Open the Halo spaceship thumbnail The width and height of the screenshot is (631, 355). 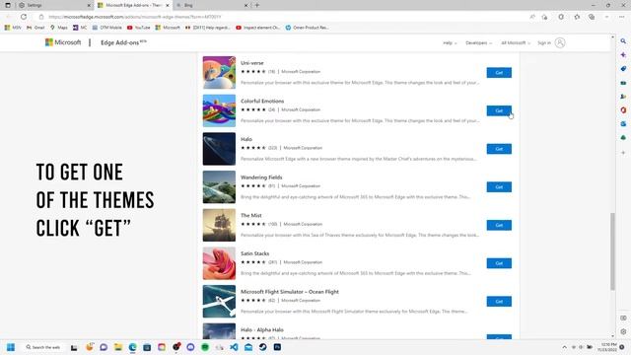pos(219,149)
